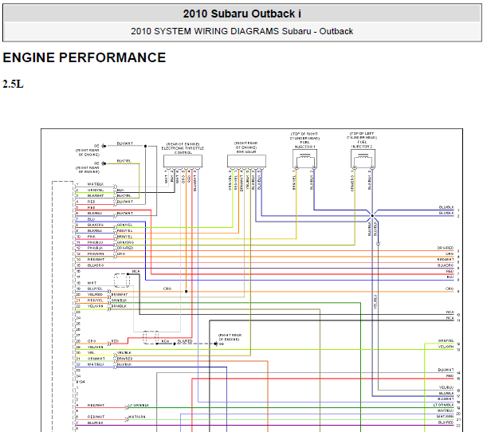Image resolution: width=483 pixels, height=432 pixels.
Task: Click the 'ENGINE PERFORMANCE' heading
Action: pyautogui.click(x=84, y=57)
